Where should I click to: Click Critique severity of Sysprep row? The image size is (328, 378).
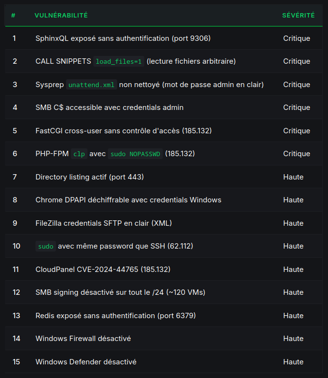(296, 85)
